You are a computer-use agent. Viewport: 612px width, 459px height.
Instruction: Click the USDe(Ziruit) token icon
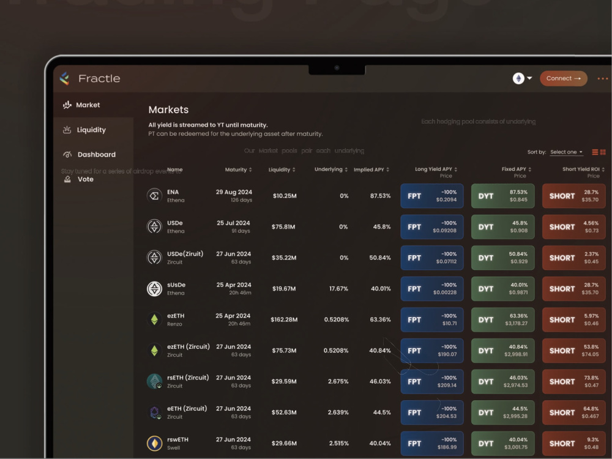(154, 257)
